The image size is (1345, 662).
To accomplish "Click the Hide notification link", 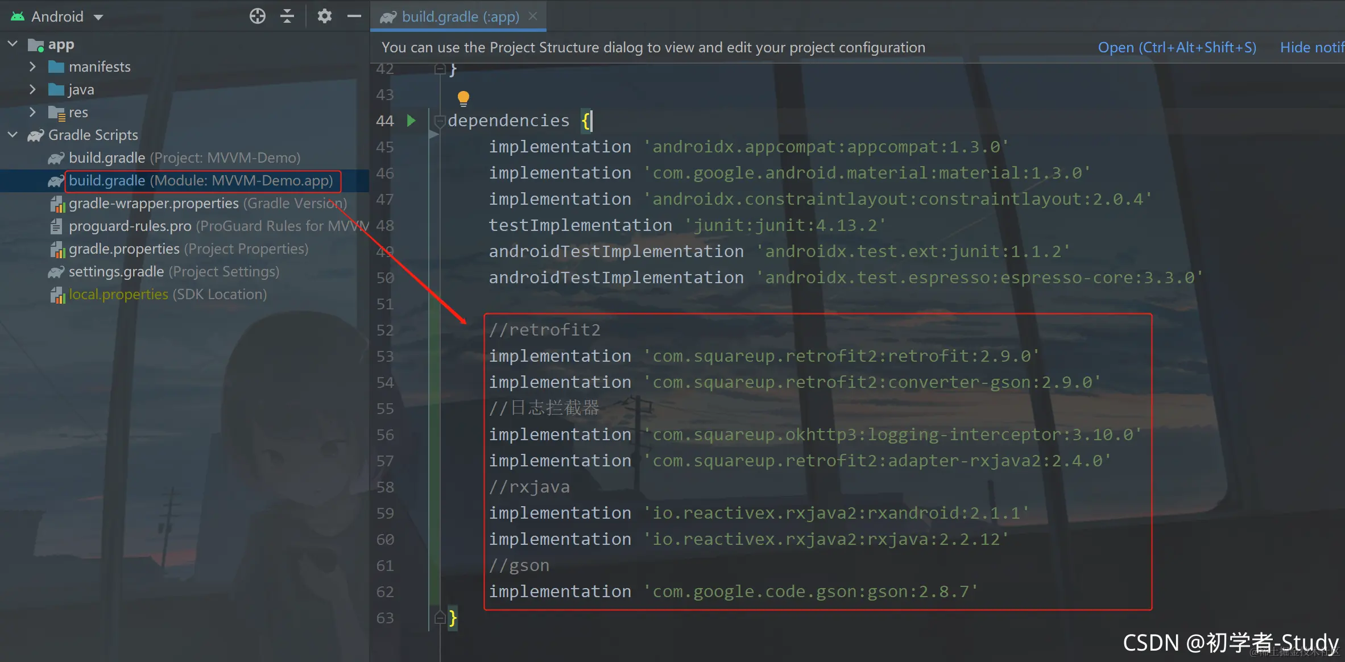I will pos(1314,47).
